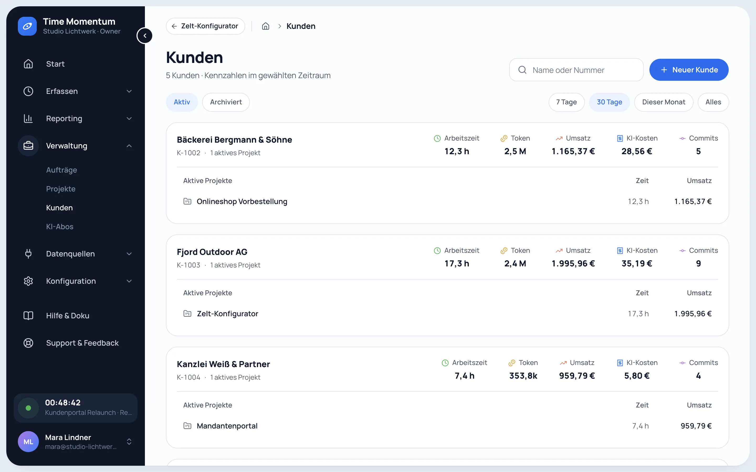The width and height of the screenshot is (756, 472).
Task: Collapse the Verwaltung menu chevron
Action: [x=129, y=146]
